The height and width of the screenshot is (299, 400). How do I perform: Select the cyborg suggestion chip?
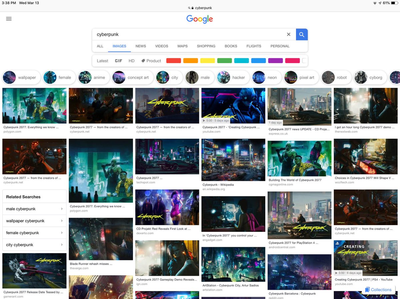pos(370,77)
